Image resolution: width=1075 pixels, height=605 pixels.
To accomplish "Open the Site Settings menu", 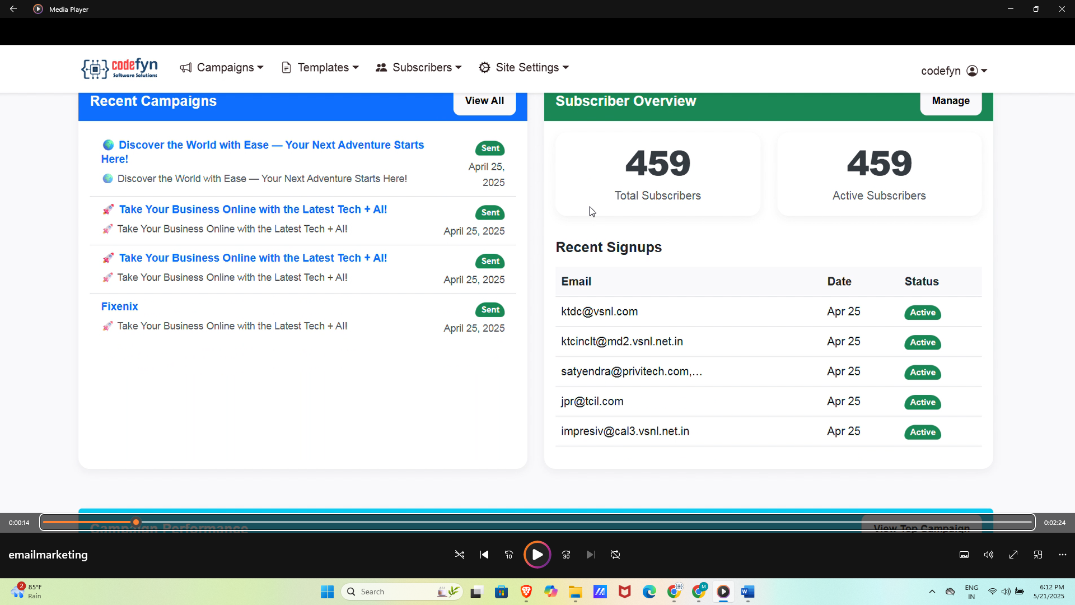I will 524,68.
